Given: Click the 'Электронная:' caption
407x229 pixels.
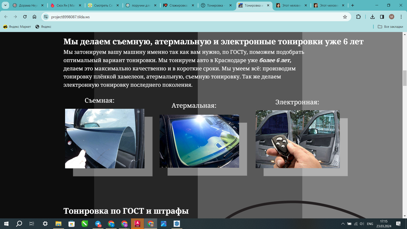Looking at the screenshot, I should [x=297, y=102].
